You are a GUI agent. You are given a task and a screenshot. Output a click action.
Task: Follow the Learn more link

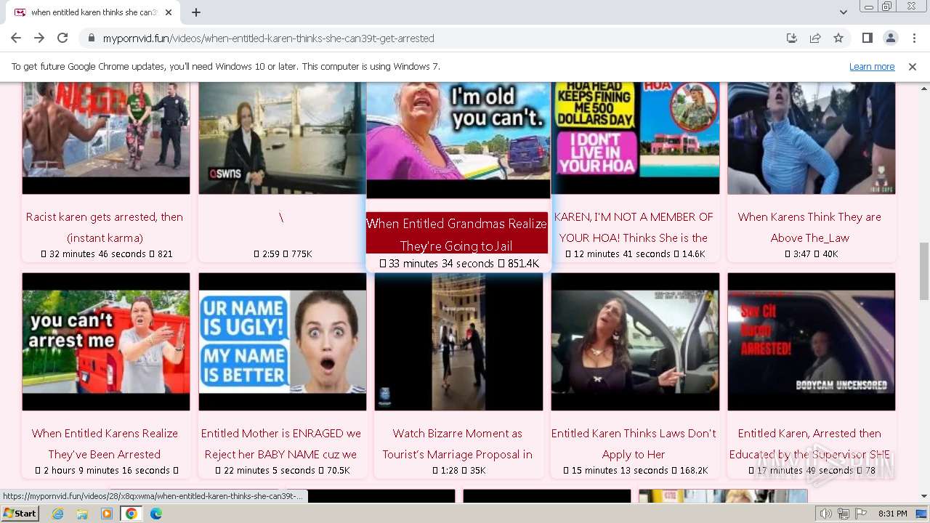point(872,66)
